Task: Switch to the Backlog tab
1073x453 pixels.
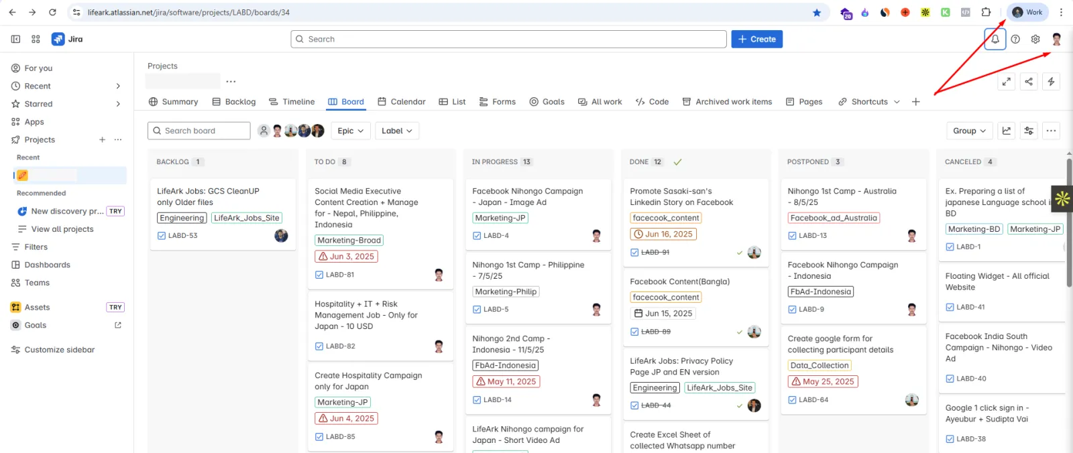Action: coord(234,102)
